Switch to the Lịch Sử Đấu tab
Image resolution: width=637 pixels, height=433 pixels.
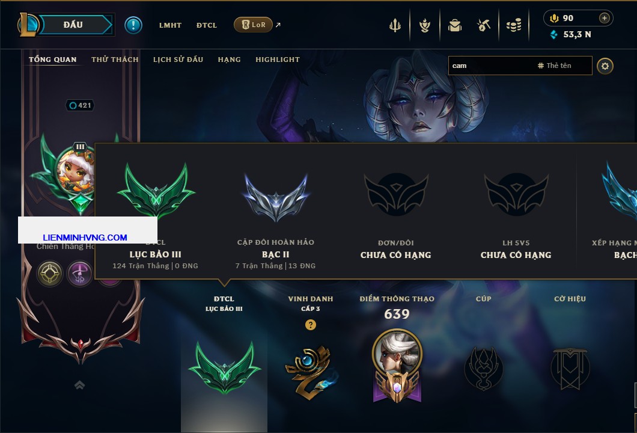click(x=178, y=60)
